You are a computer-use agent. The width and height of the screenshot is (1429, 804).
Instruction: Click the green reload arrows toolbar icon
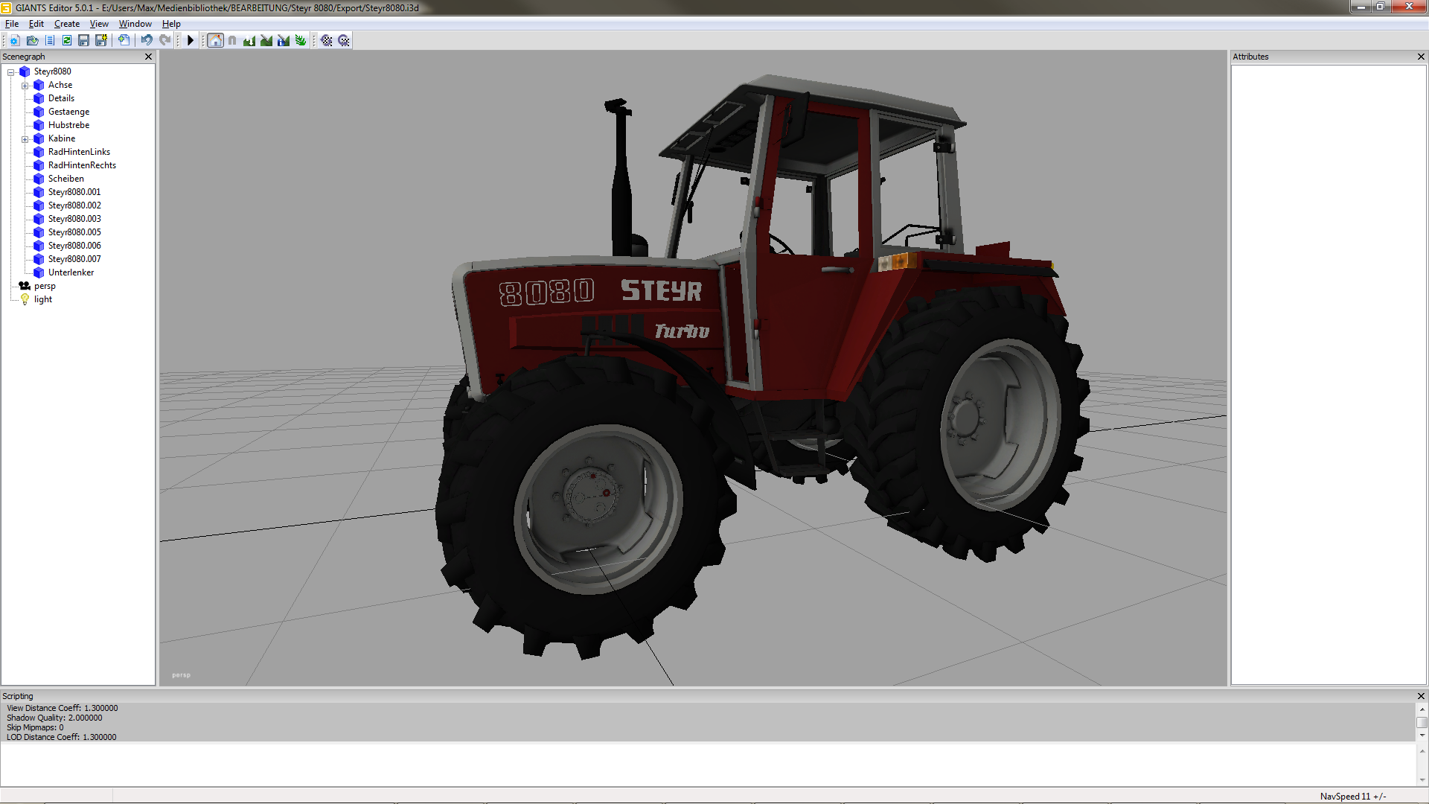tap(67, 40)
